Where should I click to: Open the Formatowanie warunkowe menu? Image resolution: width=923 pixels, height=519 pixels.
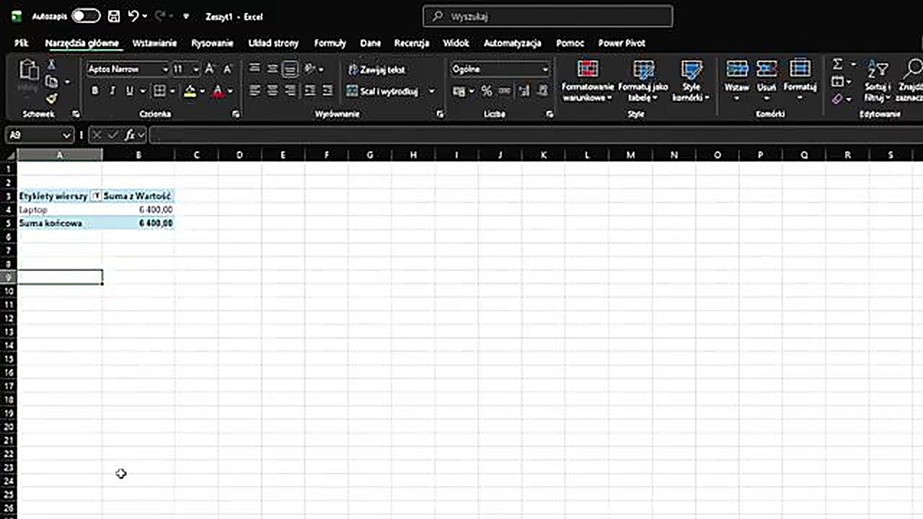point(587,81)
